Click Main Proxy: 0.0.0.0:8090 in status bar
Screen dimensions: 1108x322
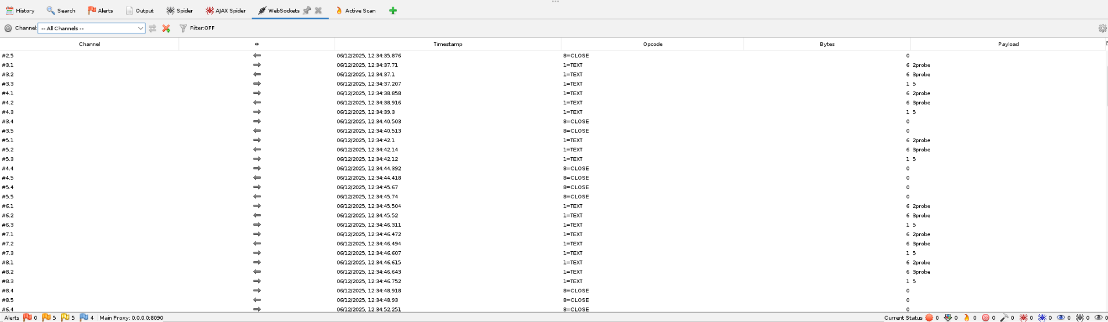click(x=131, y=318)
